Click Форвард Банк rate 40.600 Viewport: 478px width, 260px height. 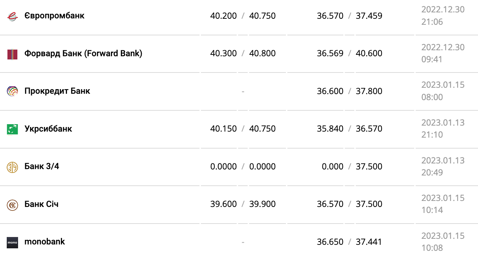369,53
